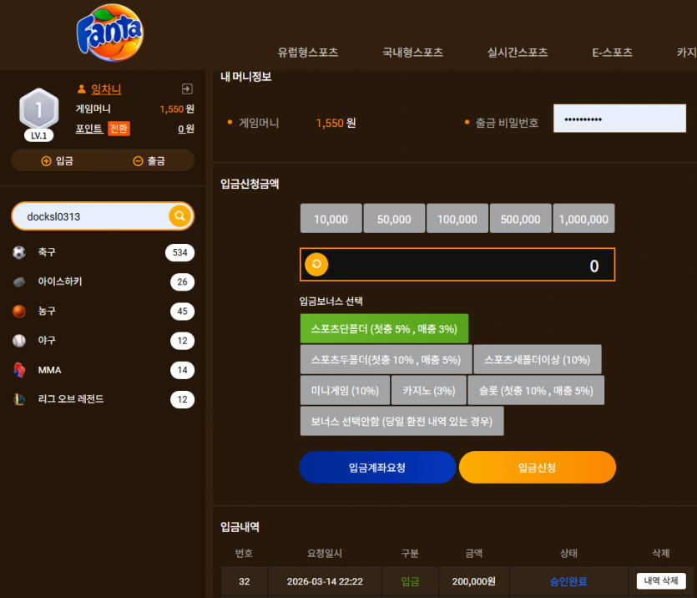This screenshot has width=697, height=598.
Task: Open the 농구 basketball category
Action: [103, 312]
